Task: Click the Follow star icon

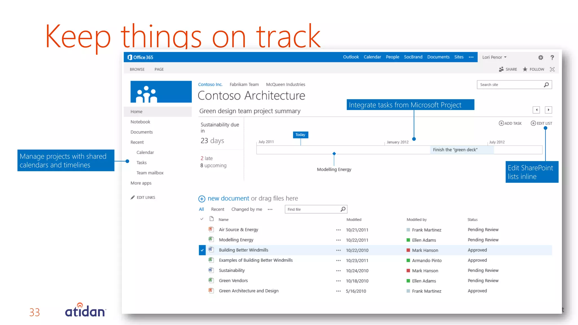Action: click(525, 69)
